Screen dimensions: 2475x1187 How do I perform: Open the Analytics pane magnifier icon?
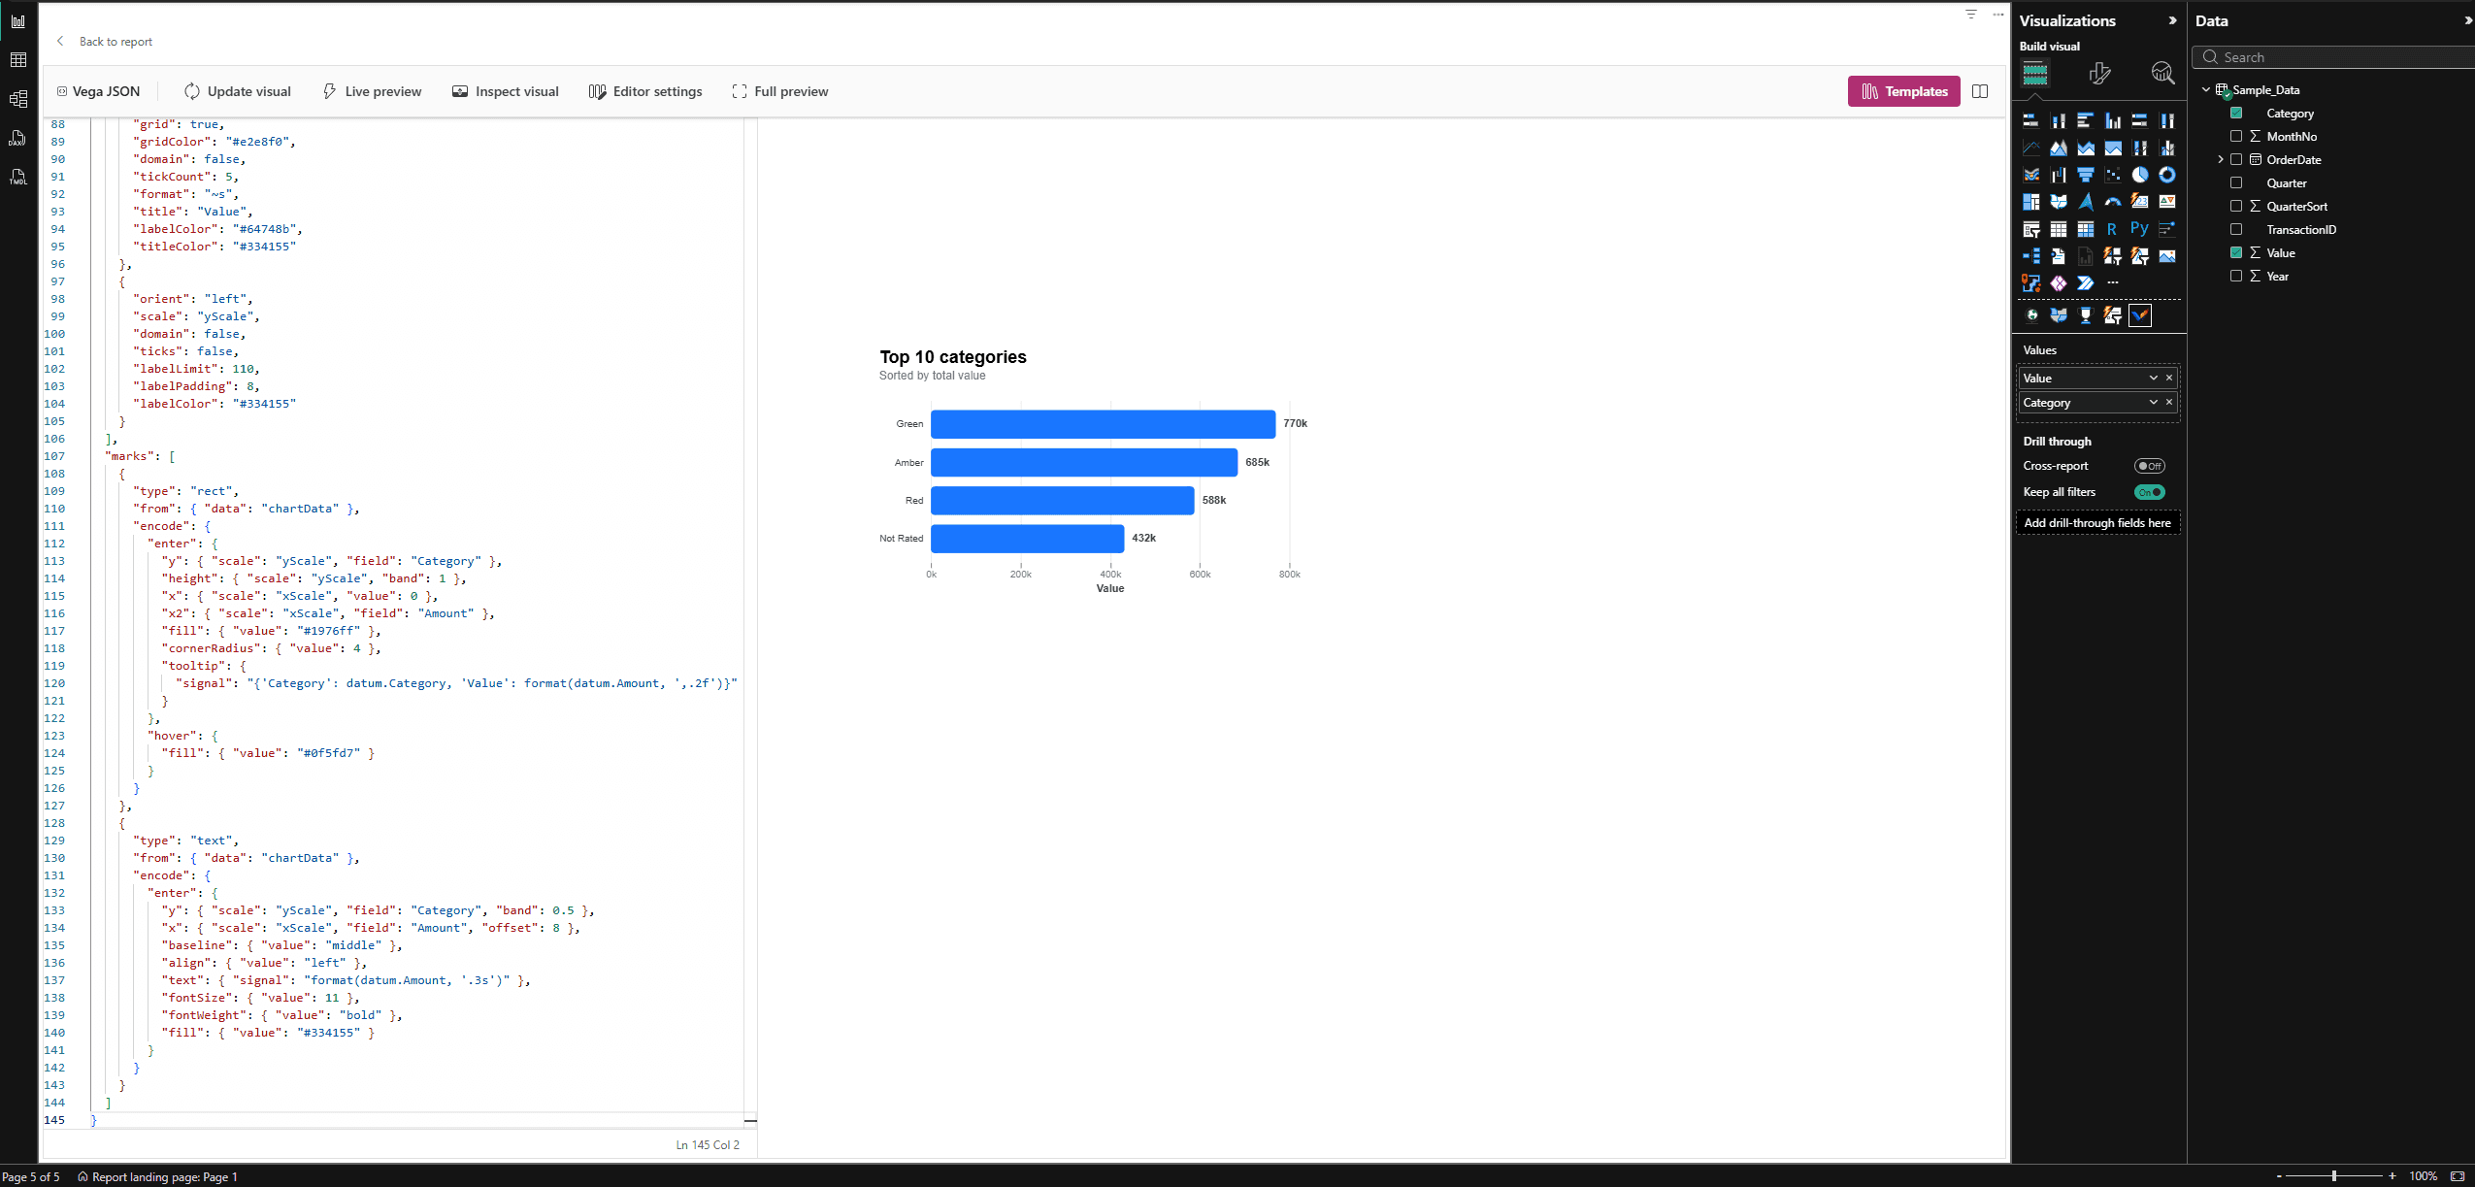[x=2162, y=73]
